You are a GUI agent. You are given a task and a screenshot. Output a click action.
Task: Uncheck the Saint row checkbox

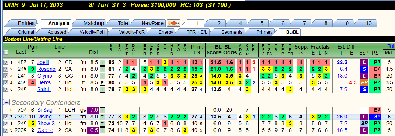pyautogui.click(x=6, y=89)
